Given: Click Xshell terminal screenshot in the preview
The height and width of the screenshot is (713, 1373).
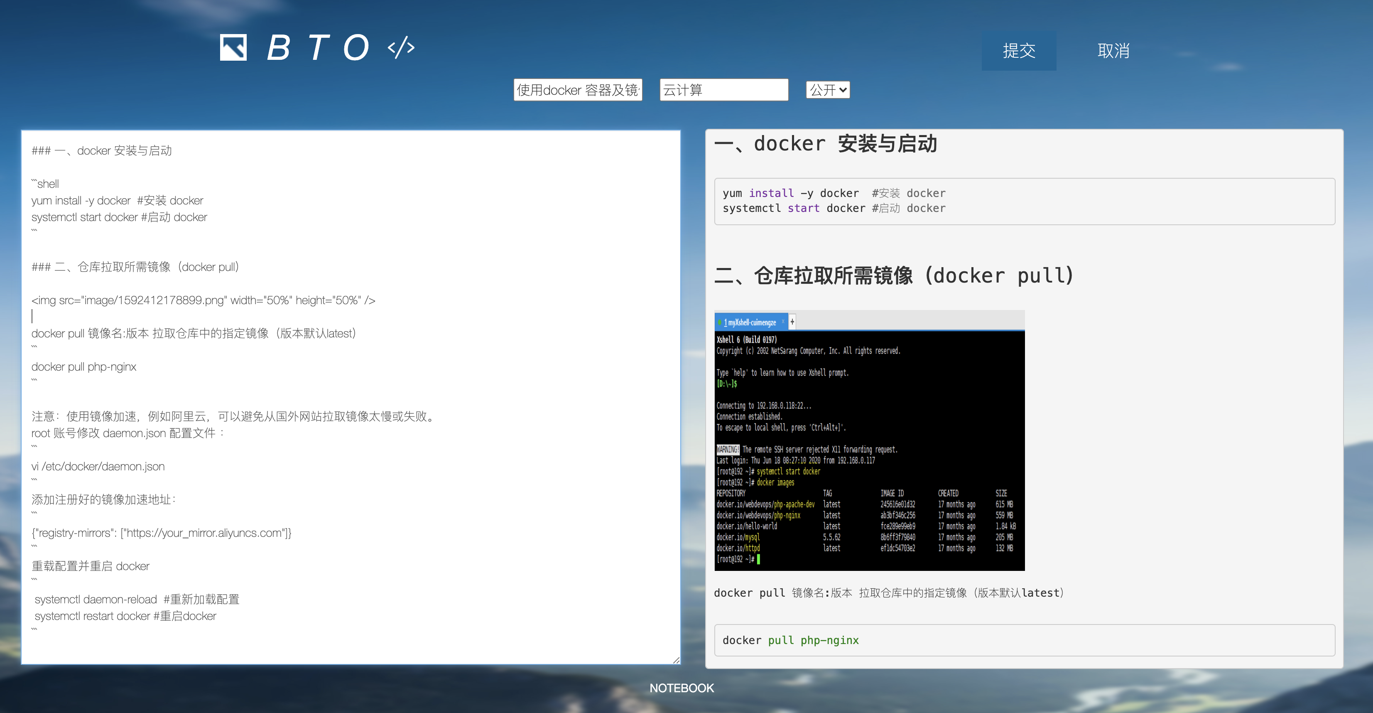Looking at the screenshot, I should (x=869, y=440).
